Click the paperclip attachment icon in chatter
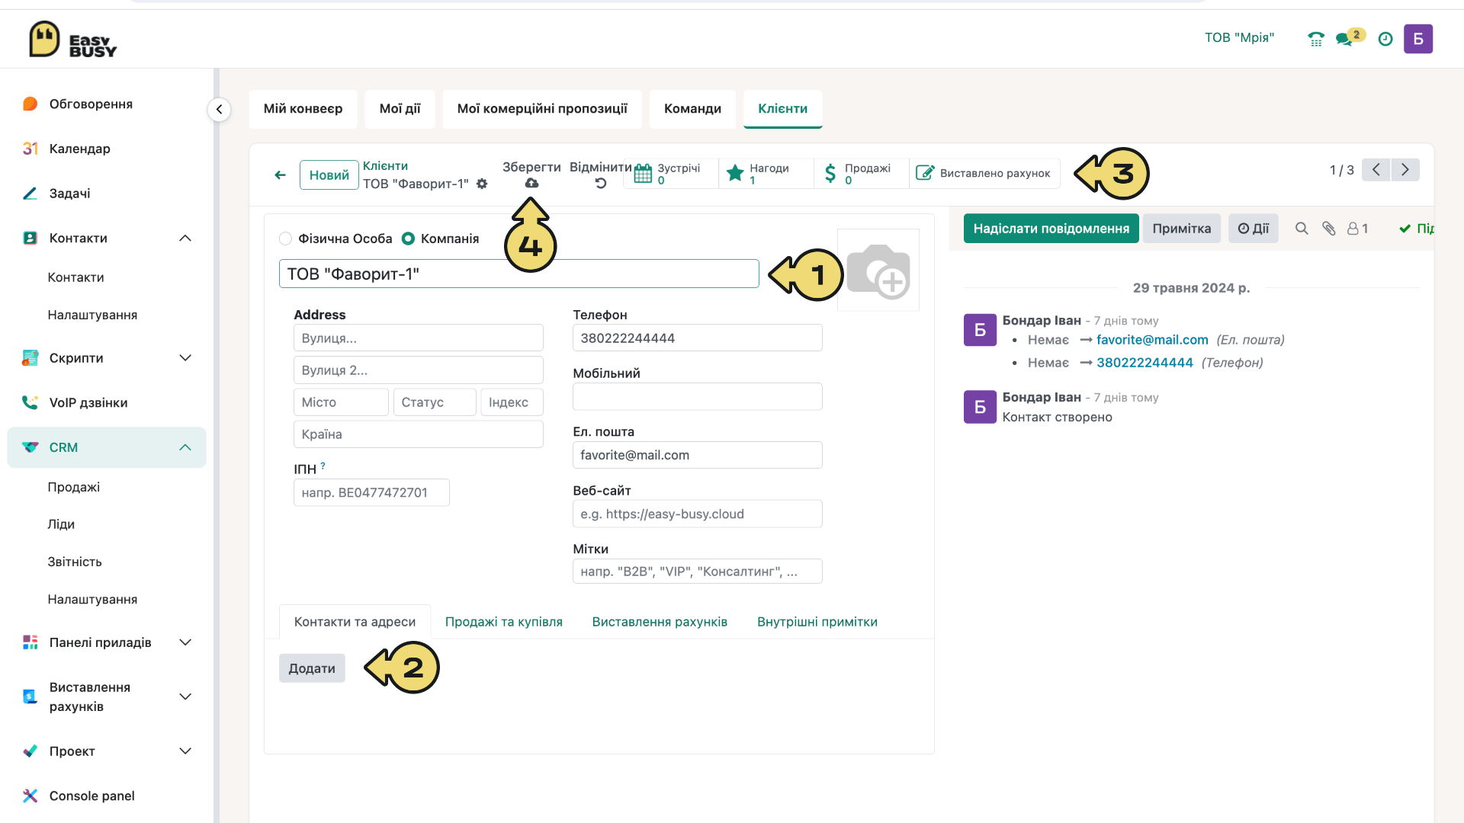This screenshot has height=823, width=1464. click(1329, 229)
